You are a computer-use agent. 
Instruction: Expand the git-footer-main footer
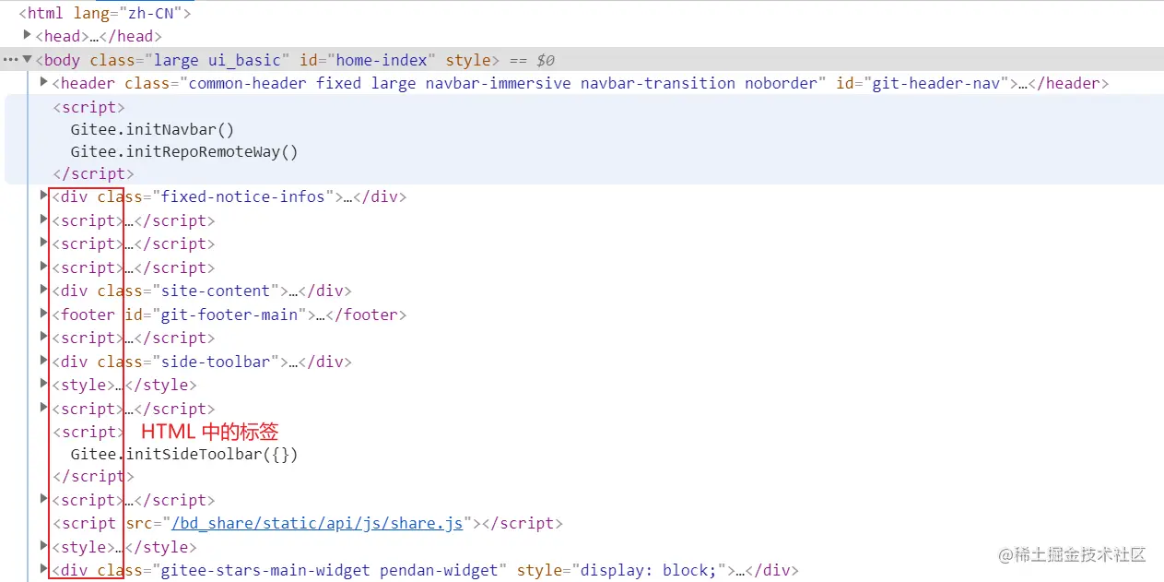[x=43, y=314]
